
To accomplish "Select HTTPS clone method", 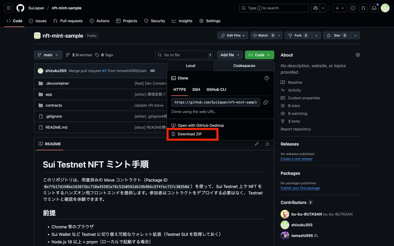I will click(180, 90).
